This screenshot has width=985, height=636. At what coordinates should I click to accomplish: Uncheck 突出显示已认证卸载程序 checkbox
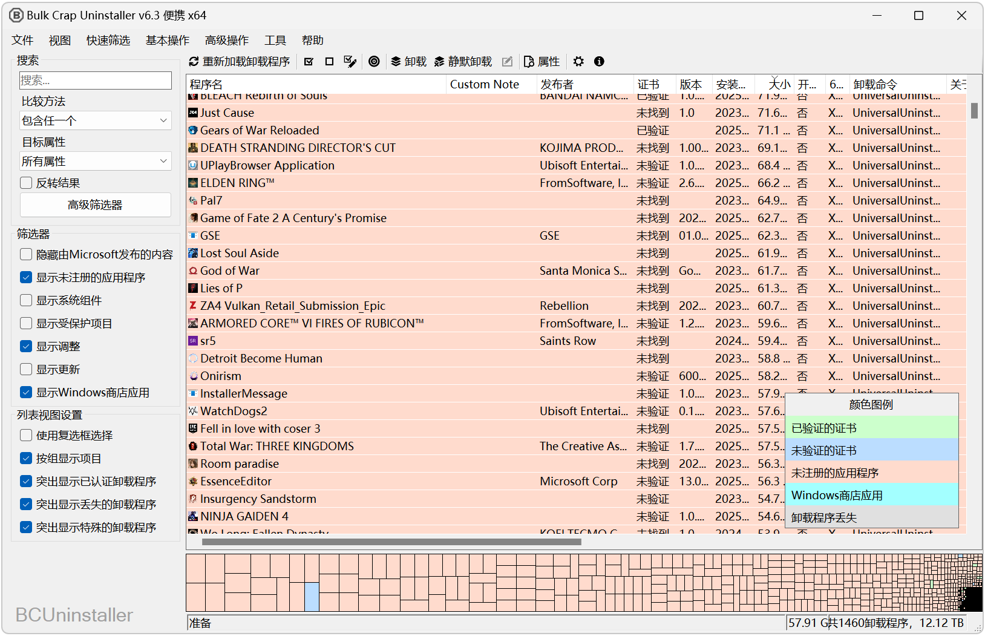(x=26, y=481)
